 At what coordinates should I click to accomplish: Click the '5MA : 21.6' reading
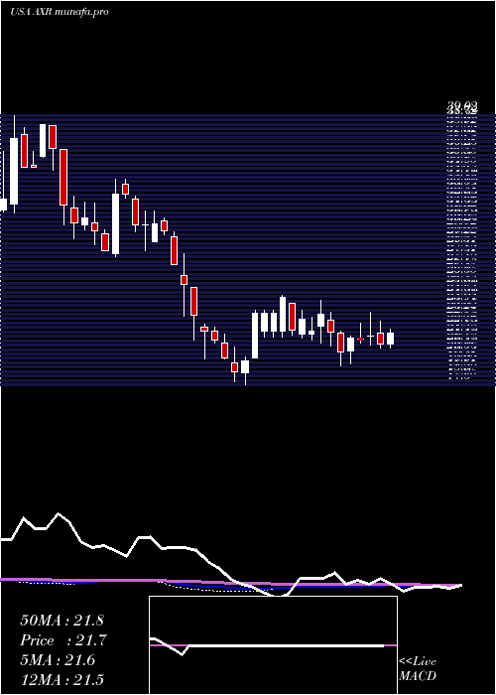(58, 660)
